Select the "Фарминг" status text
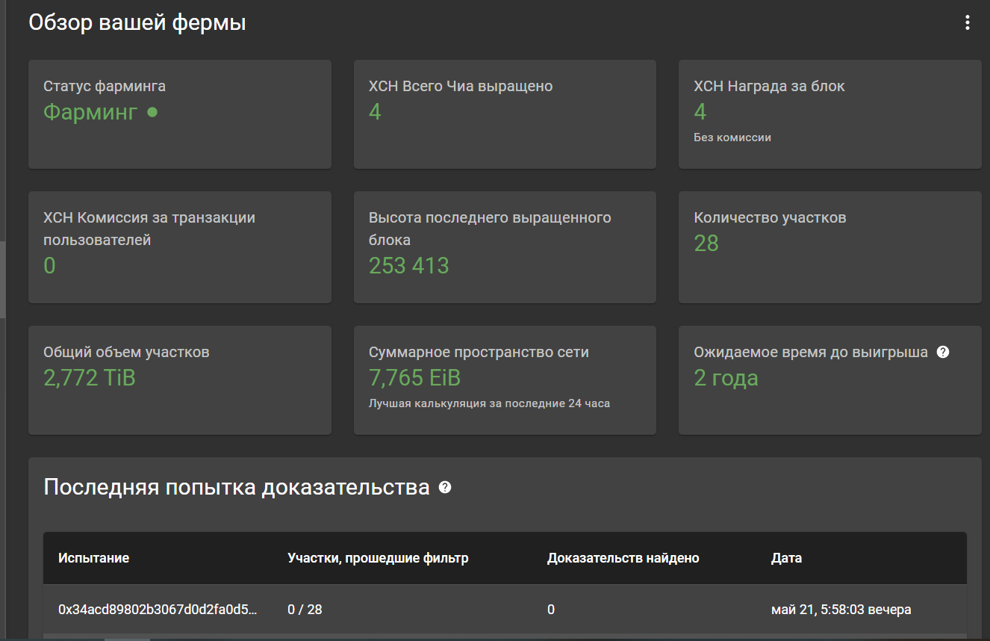 (90, 112)
